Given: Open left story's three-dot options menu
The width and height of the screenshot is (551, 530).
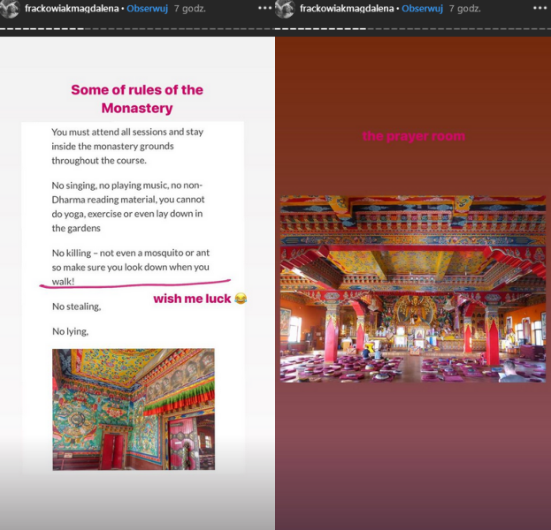Looking at the screenshot, I should click(264, 8).
